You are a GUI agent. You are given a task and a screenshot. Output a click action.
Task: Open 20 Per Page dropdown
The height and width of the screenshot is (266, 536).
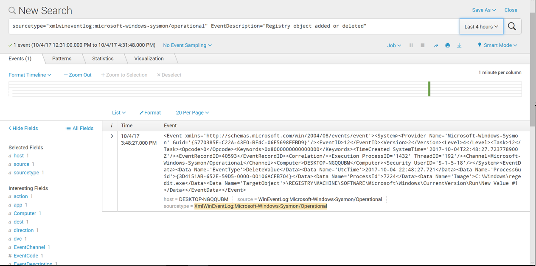192,112
